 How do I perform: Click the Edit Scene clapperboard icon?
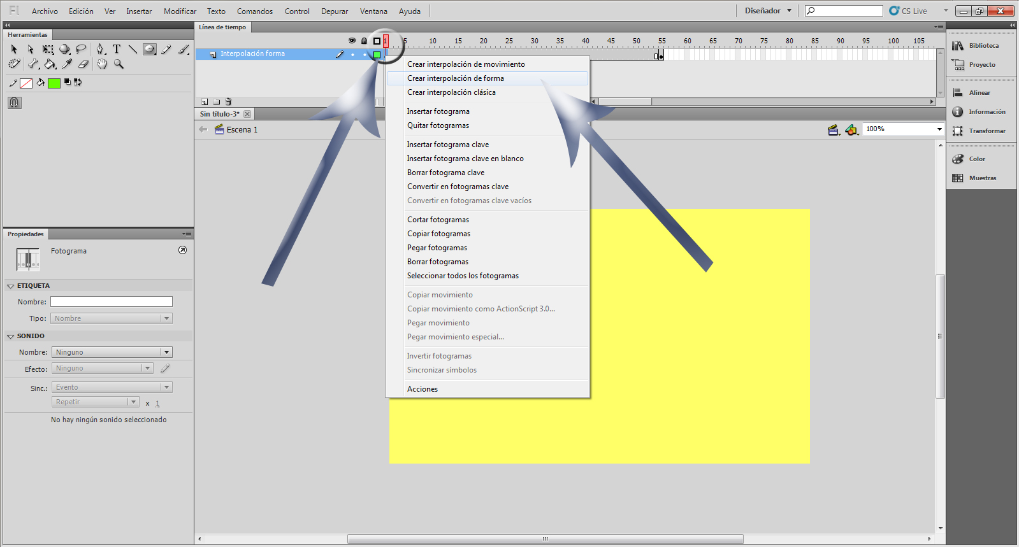click(x=834, y=130)
